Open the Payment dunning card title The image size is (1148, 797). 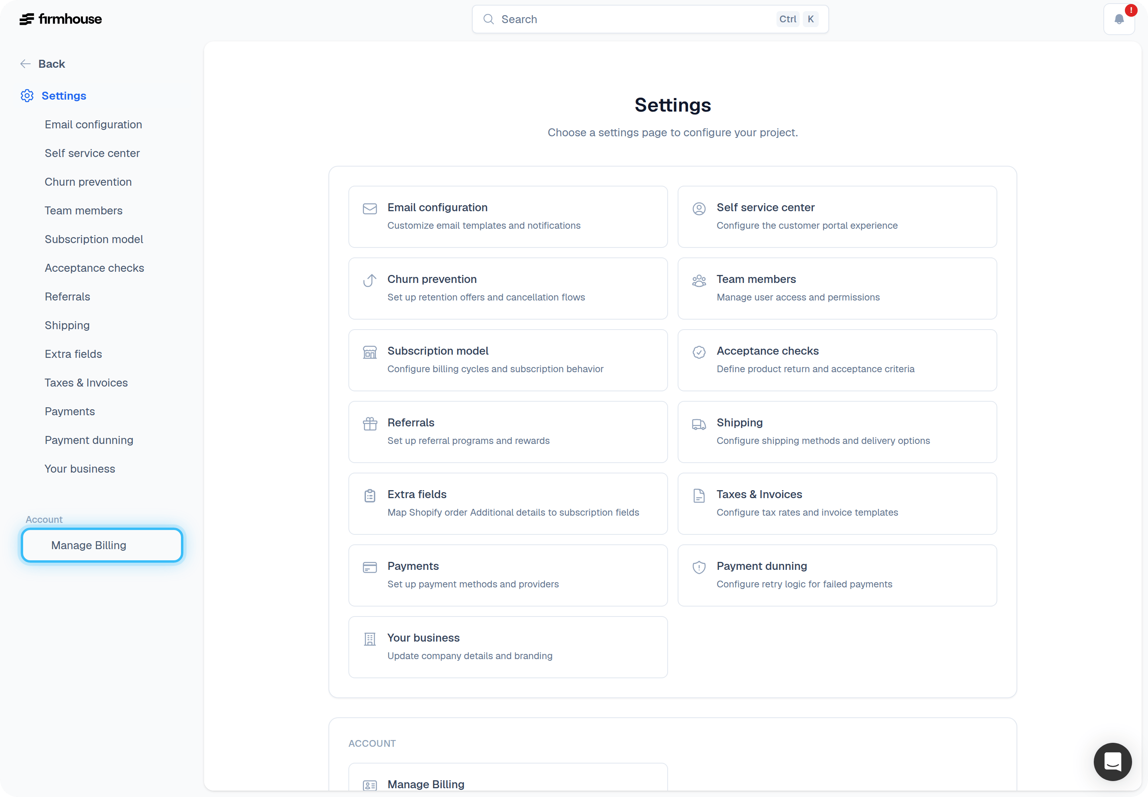pyautogui.click(x=761, y=566)
